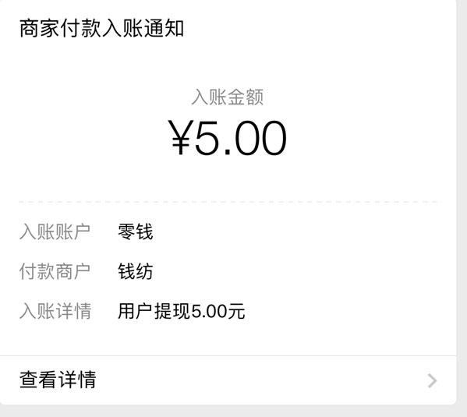Tap the blank card area below 入账详情
The height and width of the screenshot is (417, 467).
tap(228, 338)
